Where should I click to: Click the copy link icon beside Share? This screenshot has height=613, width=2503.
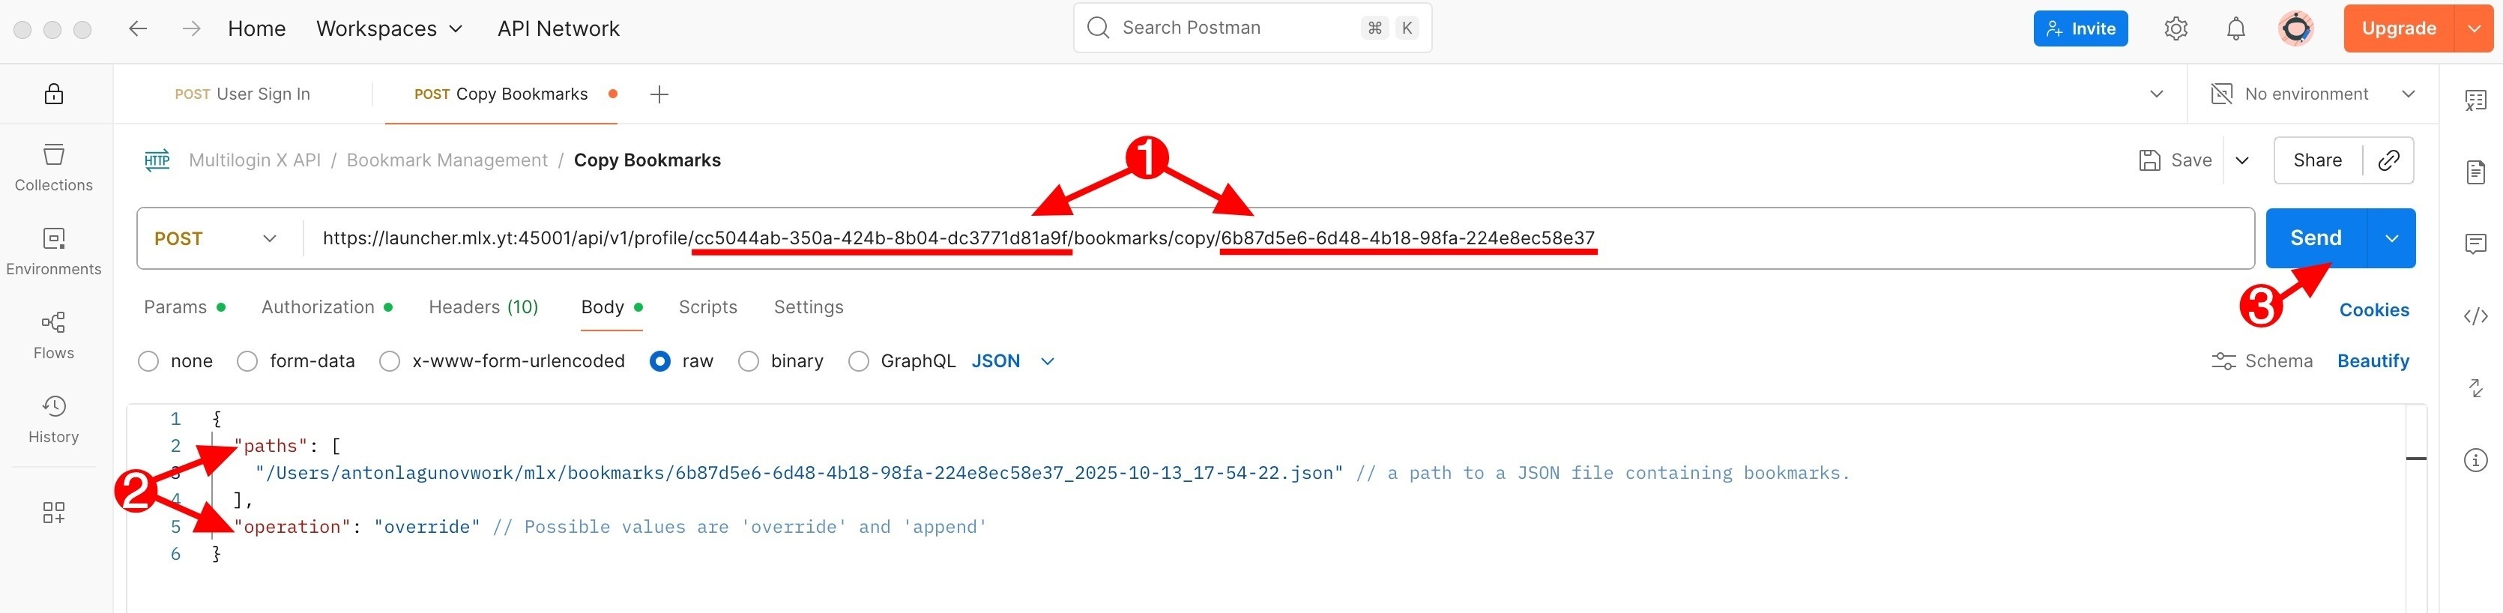pyautogui.click(x=2388, y=160)
